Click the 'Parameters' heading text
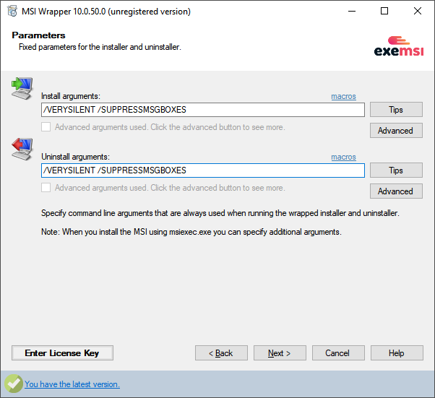435x398 pixels. point(38,35)
